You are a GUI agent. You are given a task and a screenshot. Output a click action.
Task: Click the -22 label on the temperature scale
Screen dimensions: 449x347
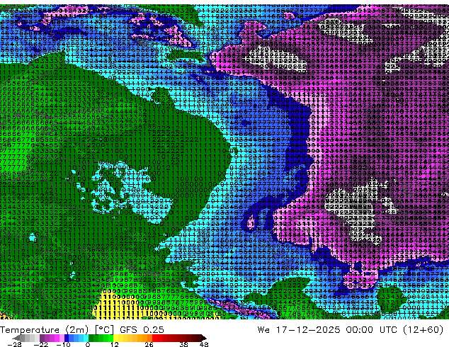point(41,344)
